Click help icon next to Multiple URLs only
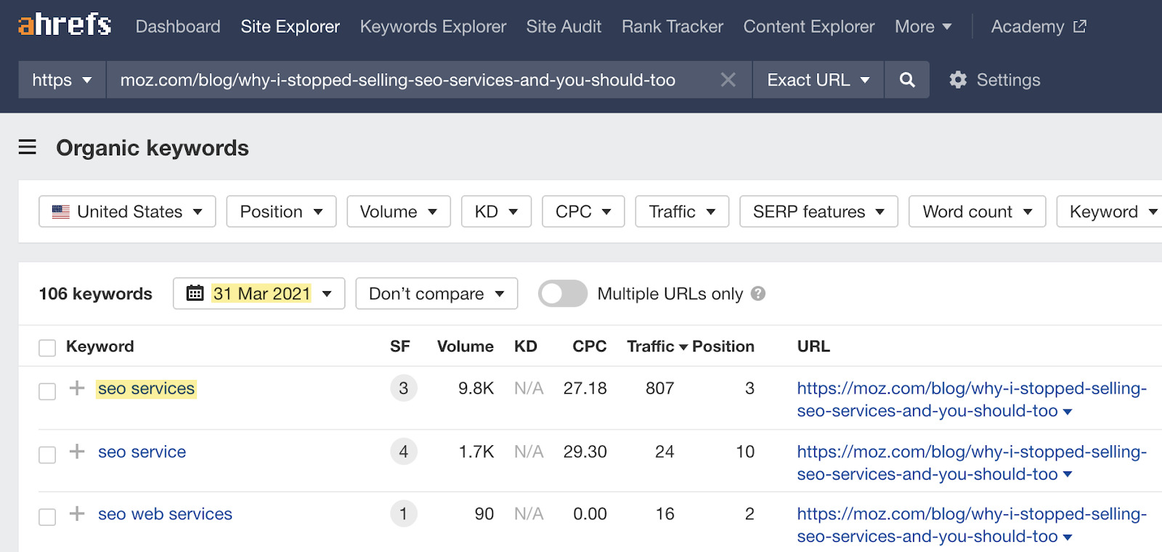The width and height of the screenshot is (1162, 552). [758, 293]
